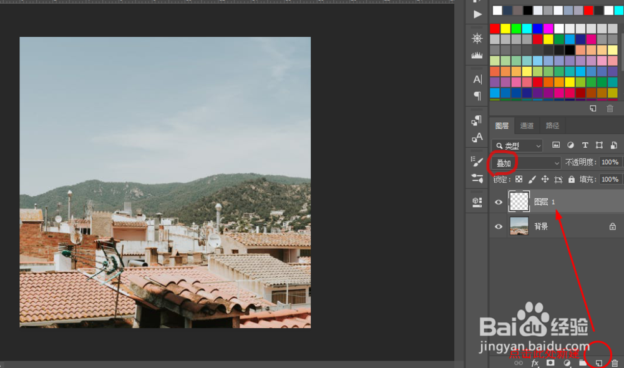624x368 pixels.
Task: Open the Brushes panel icon
Action: point(477,161)
